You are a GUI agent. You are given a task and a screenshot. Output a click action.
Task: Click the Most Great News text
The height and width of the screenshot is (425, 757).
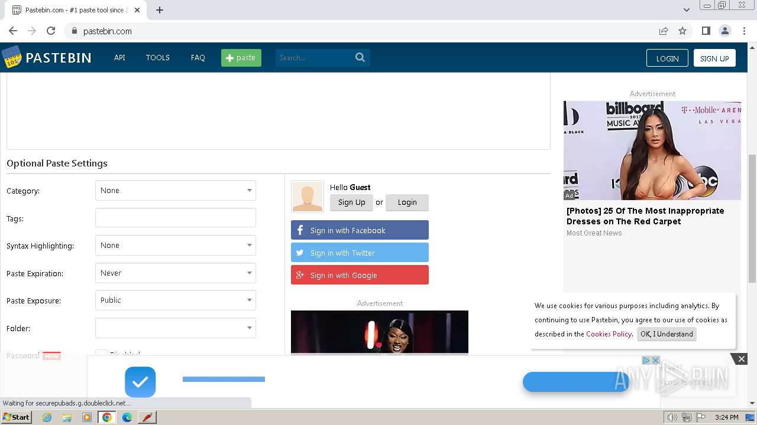pos(594,233)
